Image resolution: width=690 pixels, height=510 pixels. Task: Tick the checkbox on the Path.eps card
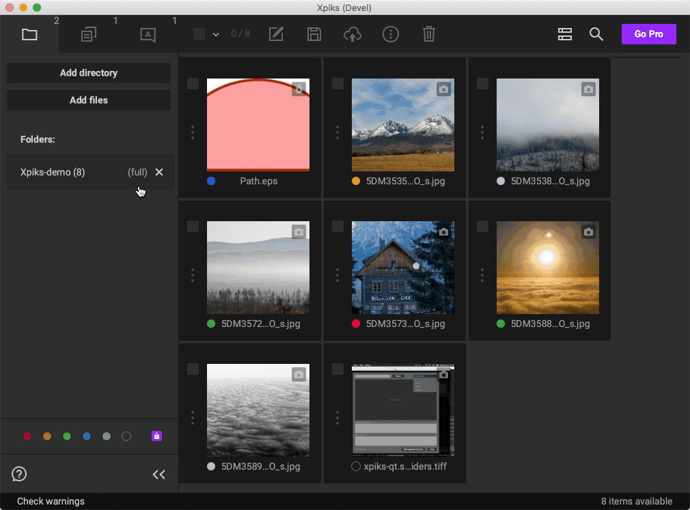193,83
